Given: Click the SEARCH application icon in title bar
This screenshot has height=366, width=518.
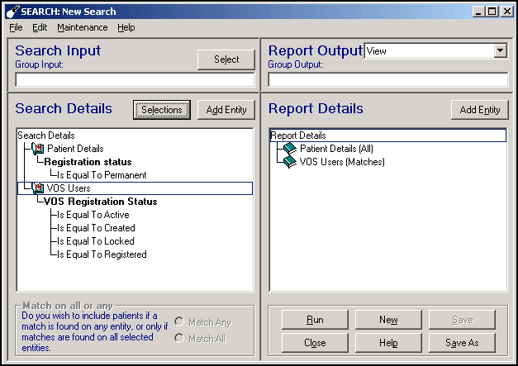Looking at the screenshot, I should [x=12, y=11].
